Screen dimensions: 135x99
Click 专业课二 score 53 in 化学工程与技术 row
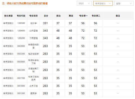coord(95,78)
